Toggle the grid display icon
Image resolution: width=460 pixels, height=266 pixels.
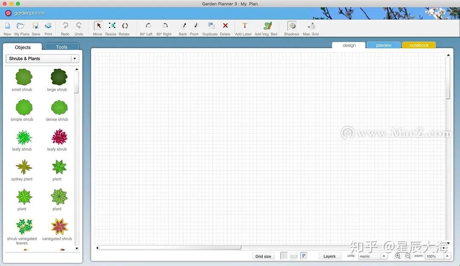click(284, 255)
